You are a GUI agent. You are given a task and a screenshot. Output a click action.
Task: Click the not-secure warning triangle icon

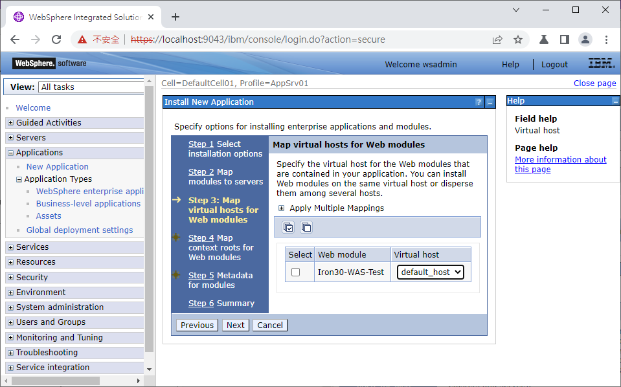pos(82,39)
